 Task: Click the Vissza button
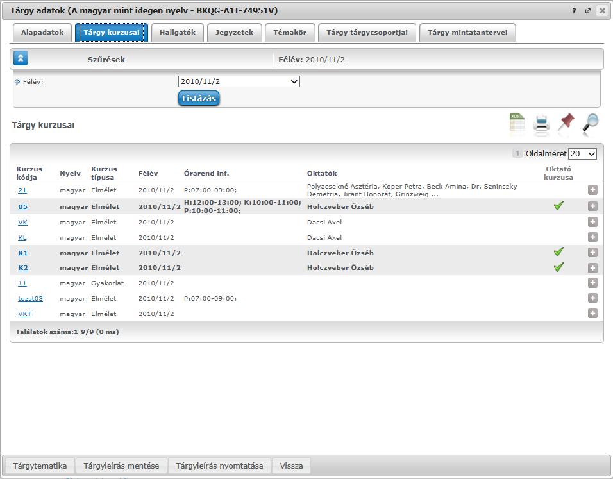[291, 466]
